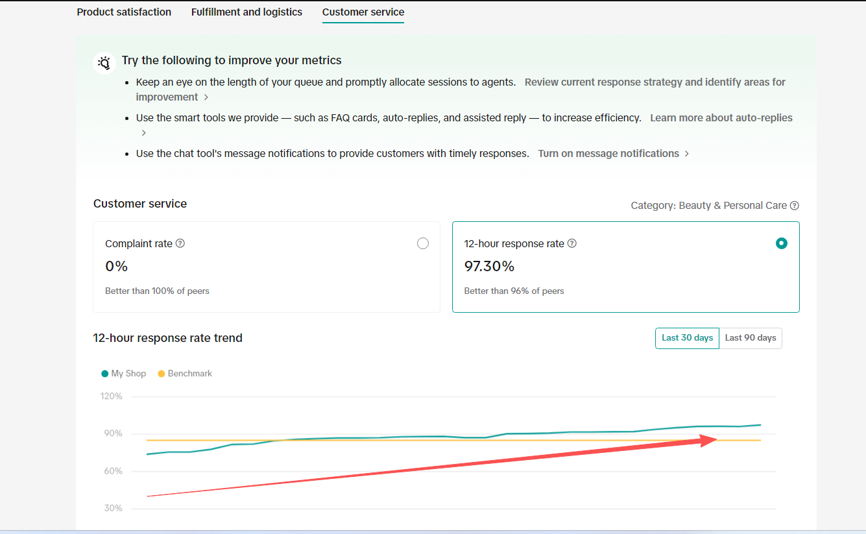The width and height of the screenshot is (866, 534).
Task: Toggle the My Shop series label in legend
Action: [128, 374]
